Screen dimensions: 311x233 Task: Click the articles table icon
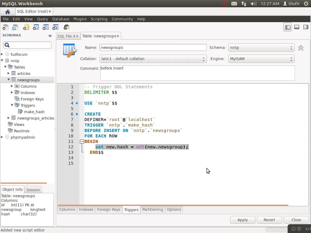tap(13, 73)
